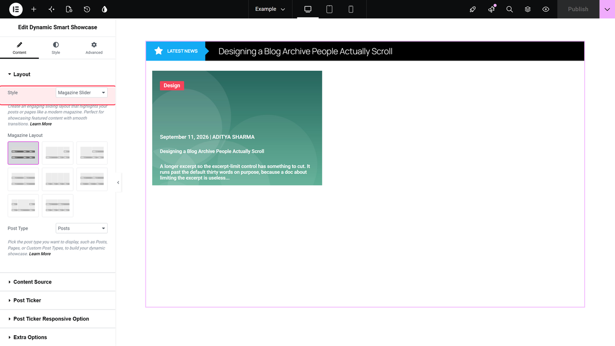Click the star icon beside Latest News
This screenshot has height=346, width=615.
159,51
